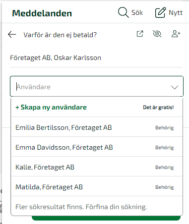Click the Det är gratis! label
Viewport: 189px width, 224px height.
158,108
